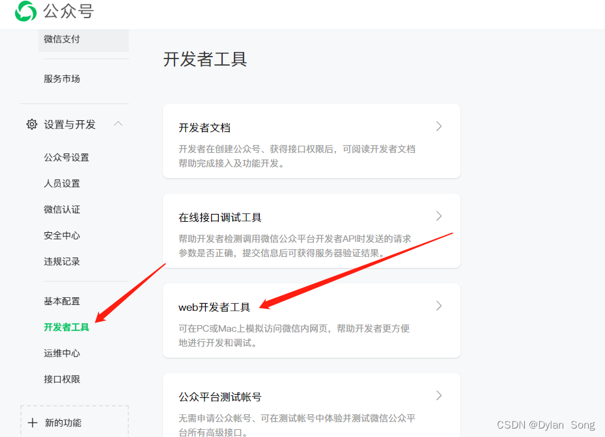The width and height of the screenshot is (605, 437).
Task: Click the 新的功能 add button
Action: (74, 421)
